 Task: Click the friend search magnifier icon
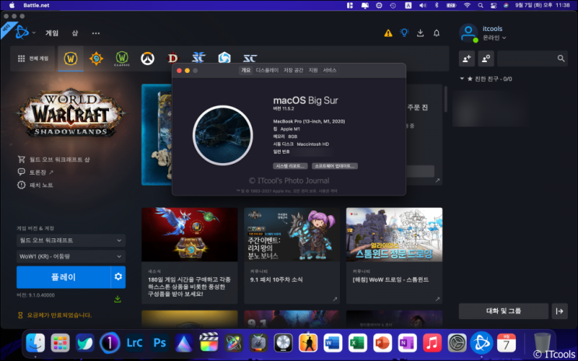(561, 58)
